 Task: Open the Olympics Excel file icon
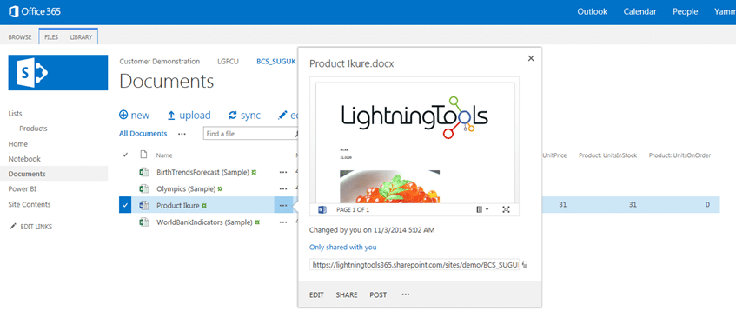point(143,189)
